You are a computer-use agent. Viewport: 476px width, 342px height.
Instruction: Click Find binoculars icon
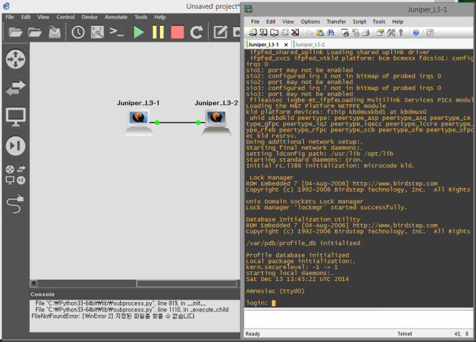[x=331, y=33]
